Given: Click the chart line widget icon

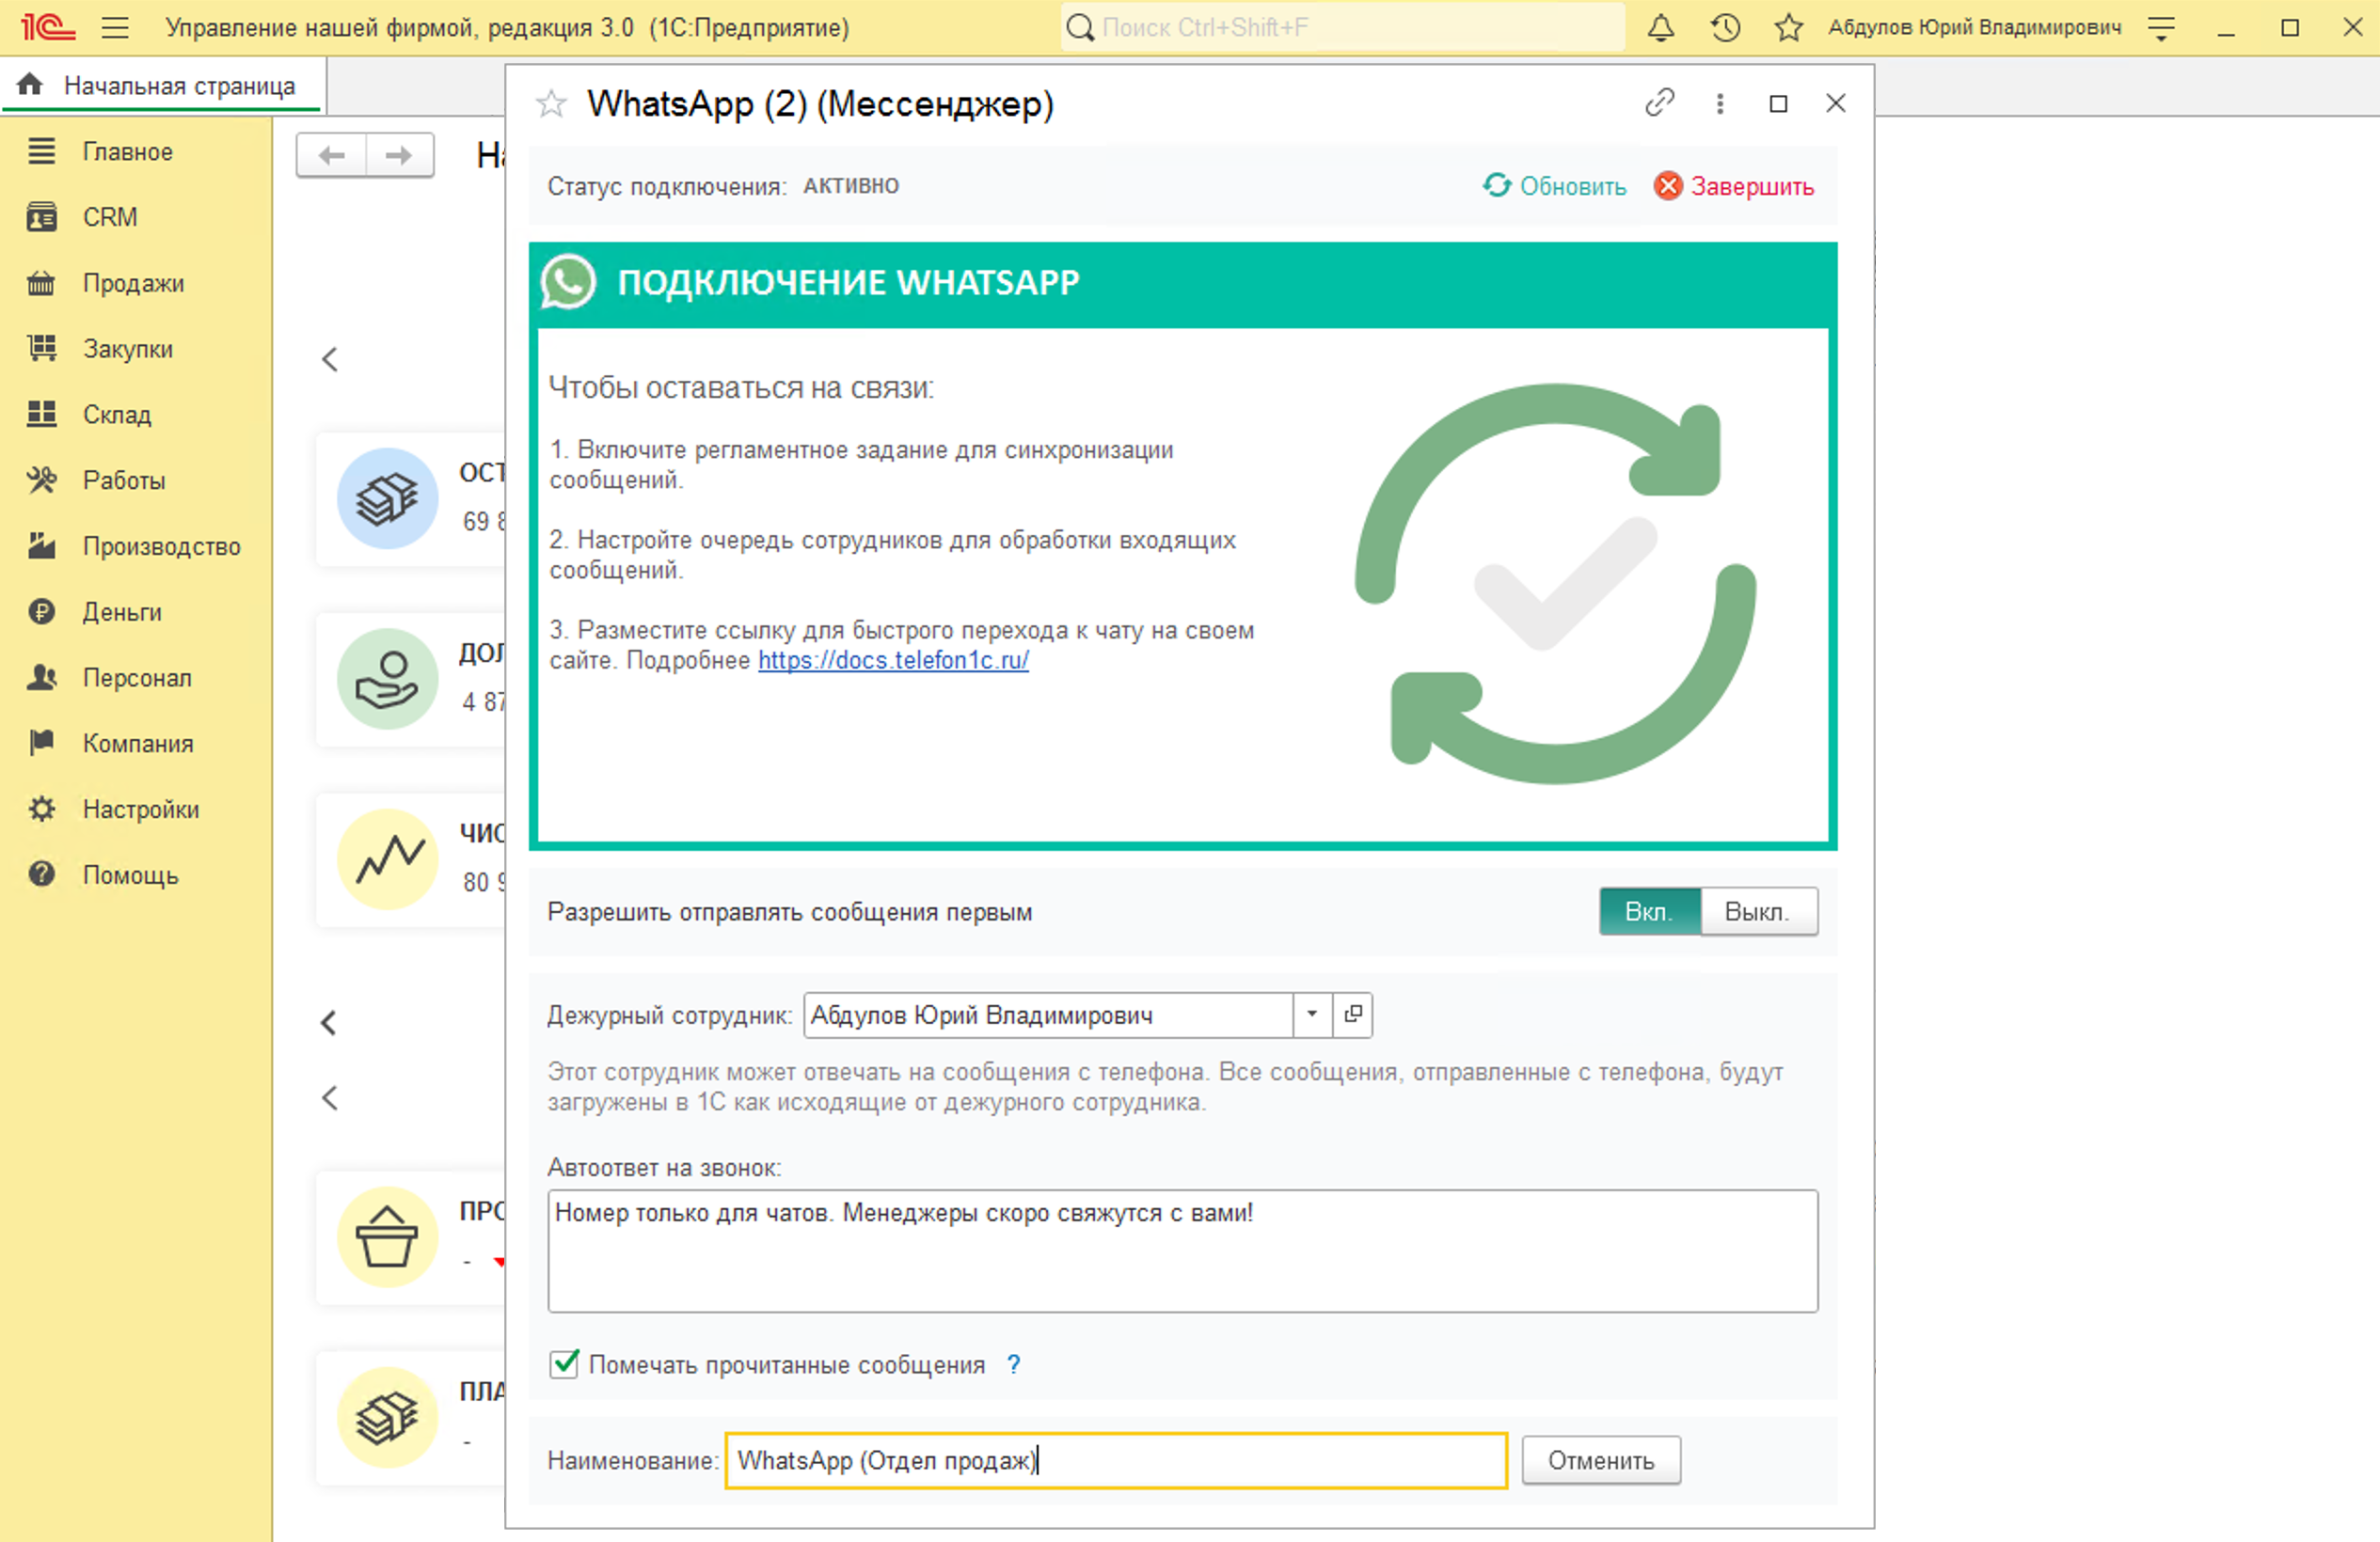Looking at the screenshot, I should [x=388, y=858].
